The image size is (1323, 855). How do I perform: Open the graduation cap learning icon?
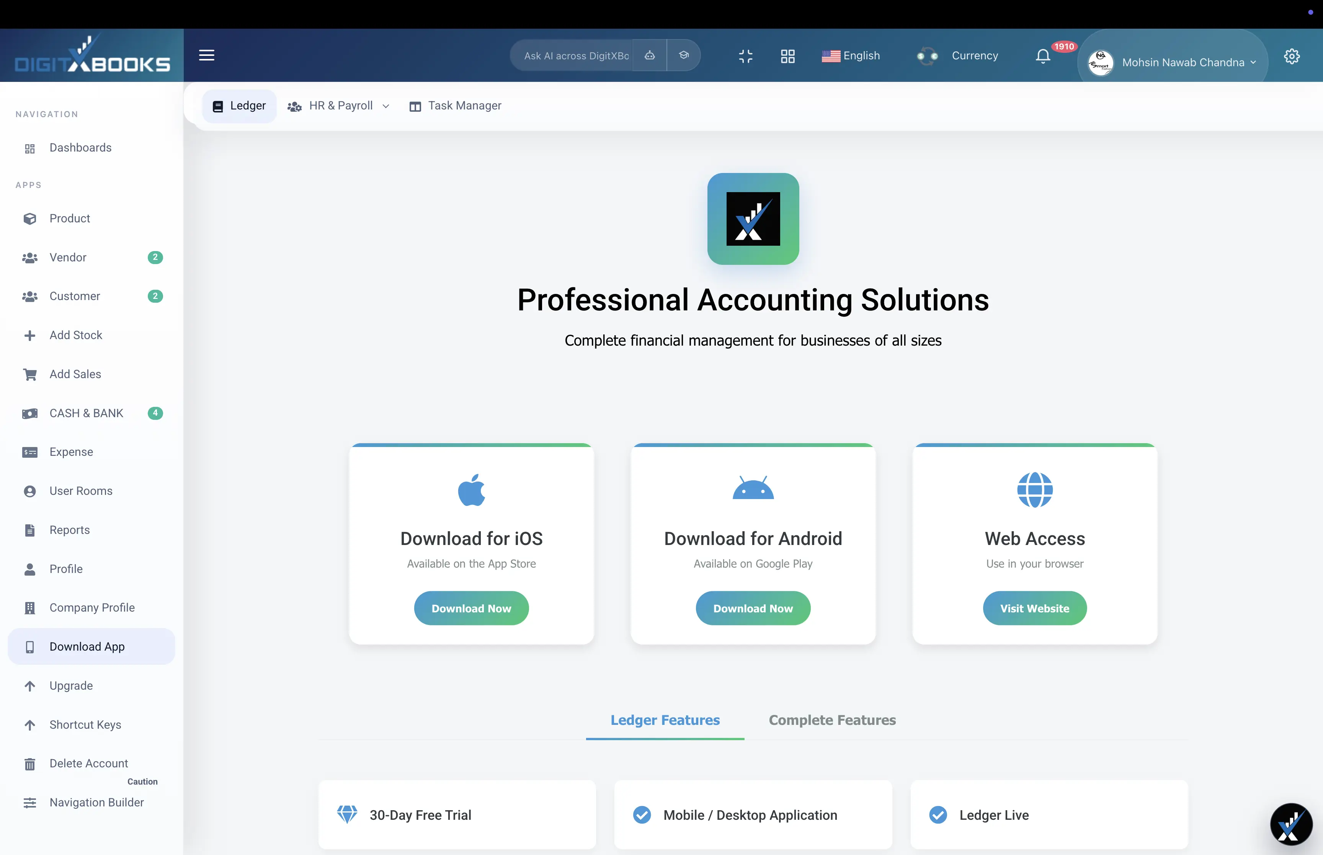[684, 55]
